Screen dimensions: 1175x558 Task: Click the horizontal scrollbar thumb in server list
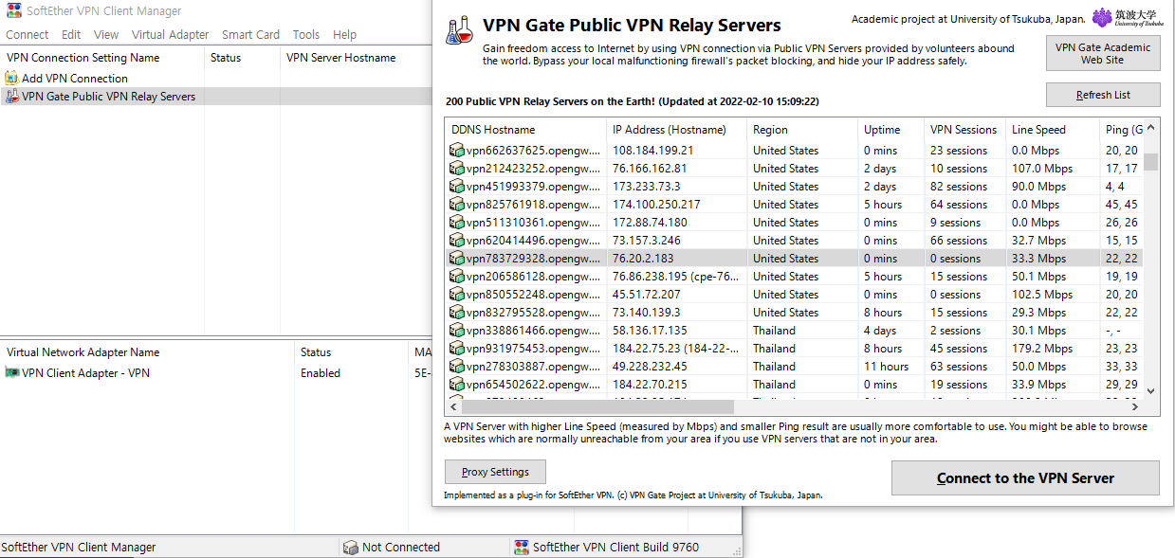(x=599, y=406)
